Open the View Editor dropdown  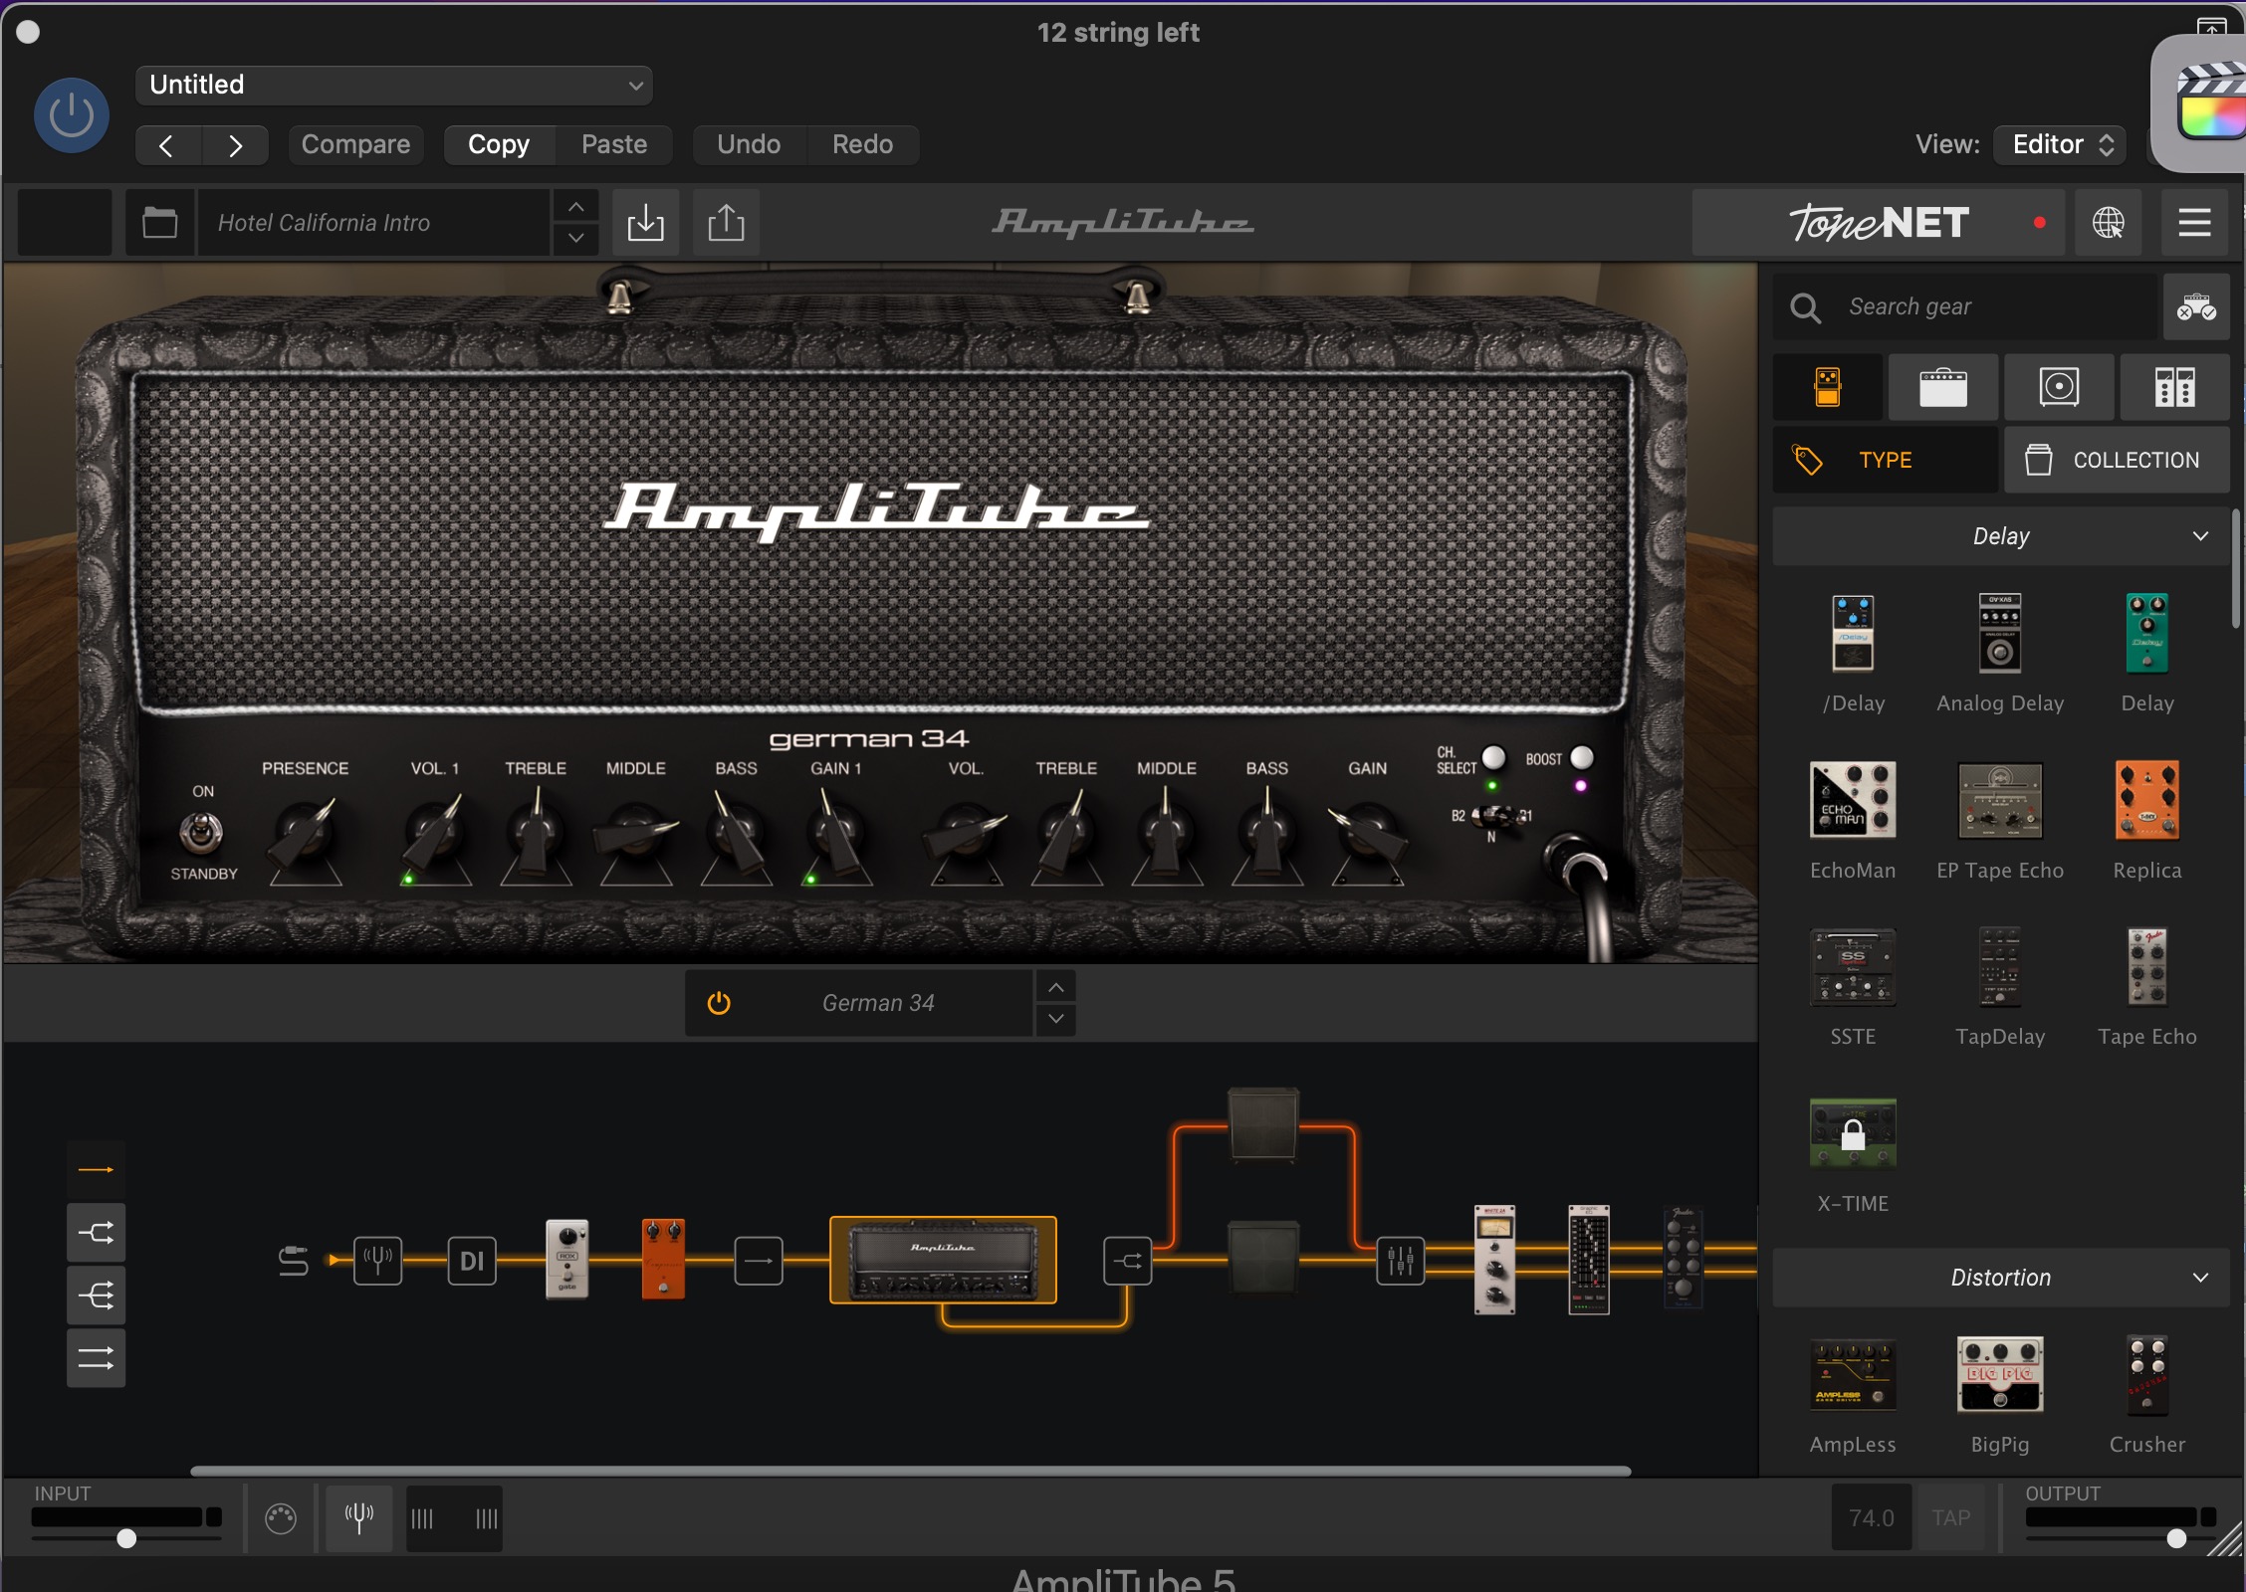click(2060, 145)
